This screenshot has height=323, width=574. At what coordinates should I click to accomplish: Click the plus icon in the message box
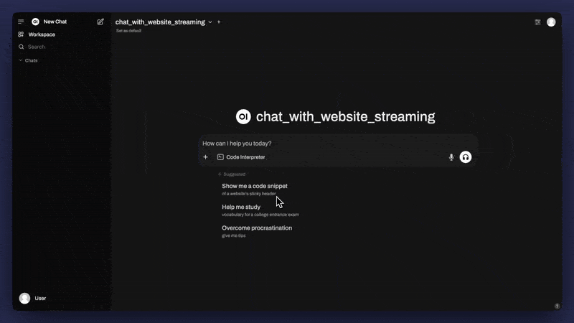tap(205, 157)
